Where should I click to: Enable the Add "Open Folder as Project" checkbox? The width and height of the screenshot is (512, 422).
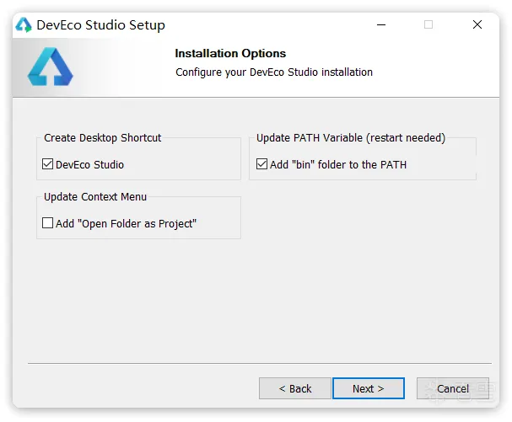pyautogui.click(x=48, y=223)
